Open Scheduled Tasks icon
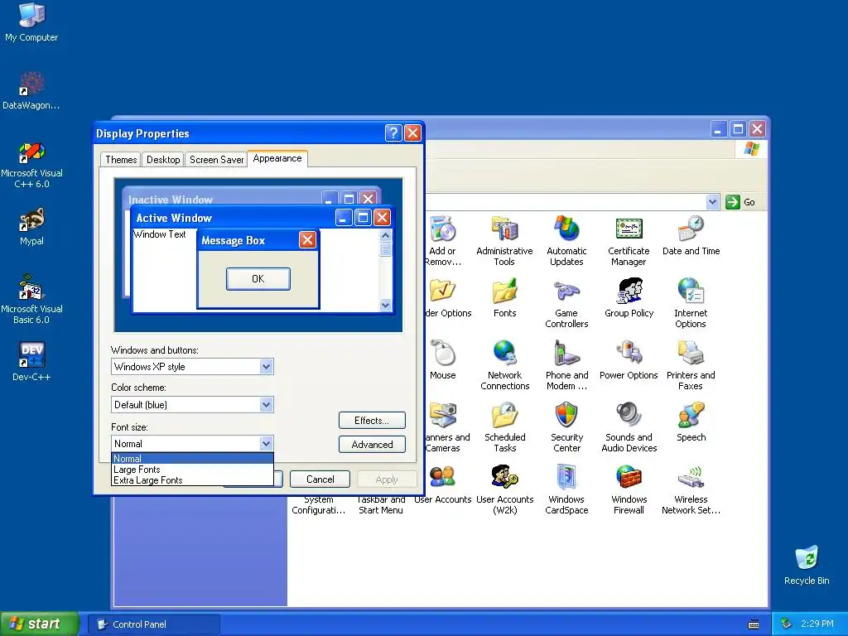This screenshot has height=636, width=848. click(504, 427)
